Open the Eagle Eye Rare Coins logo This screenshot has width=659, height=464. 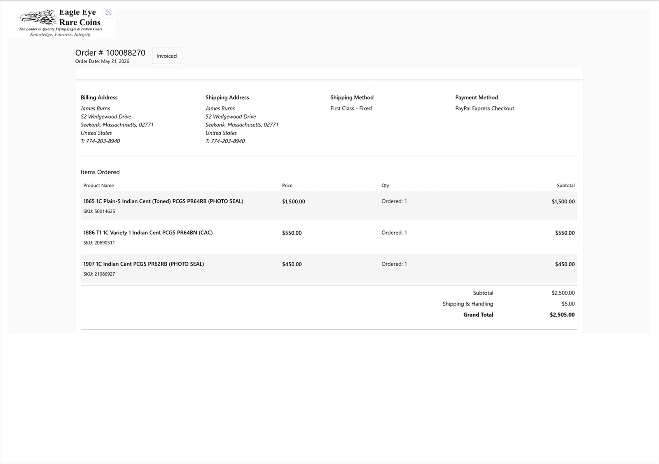[62, 24]
